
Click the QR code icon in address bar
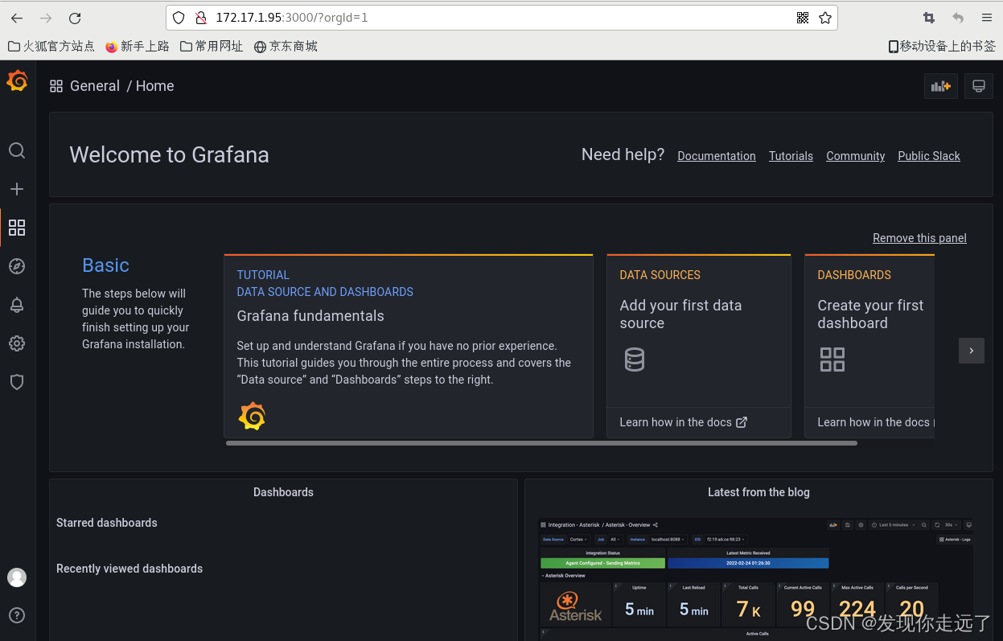coord(802,18)
